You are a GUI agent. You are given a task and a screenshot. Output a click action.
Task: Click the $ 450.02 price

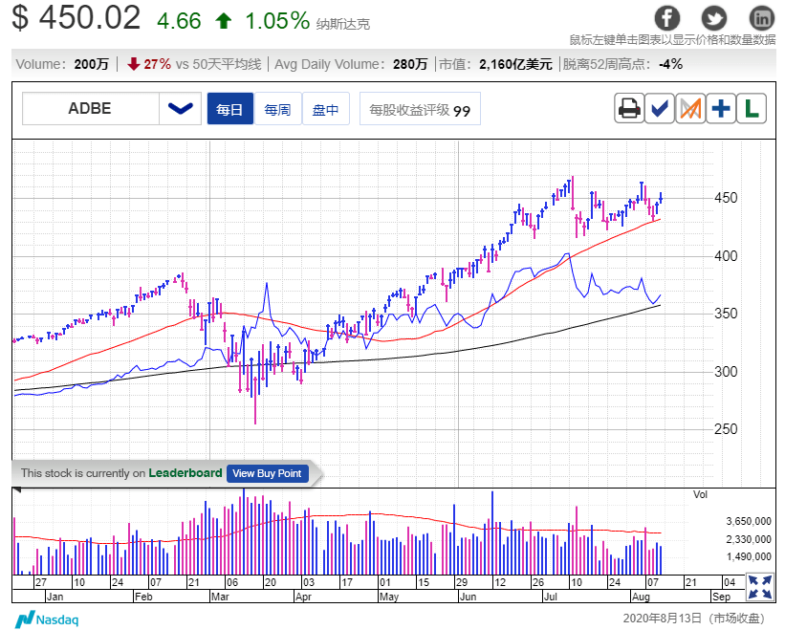pyautogui.click(x=76, y=18)
